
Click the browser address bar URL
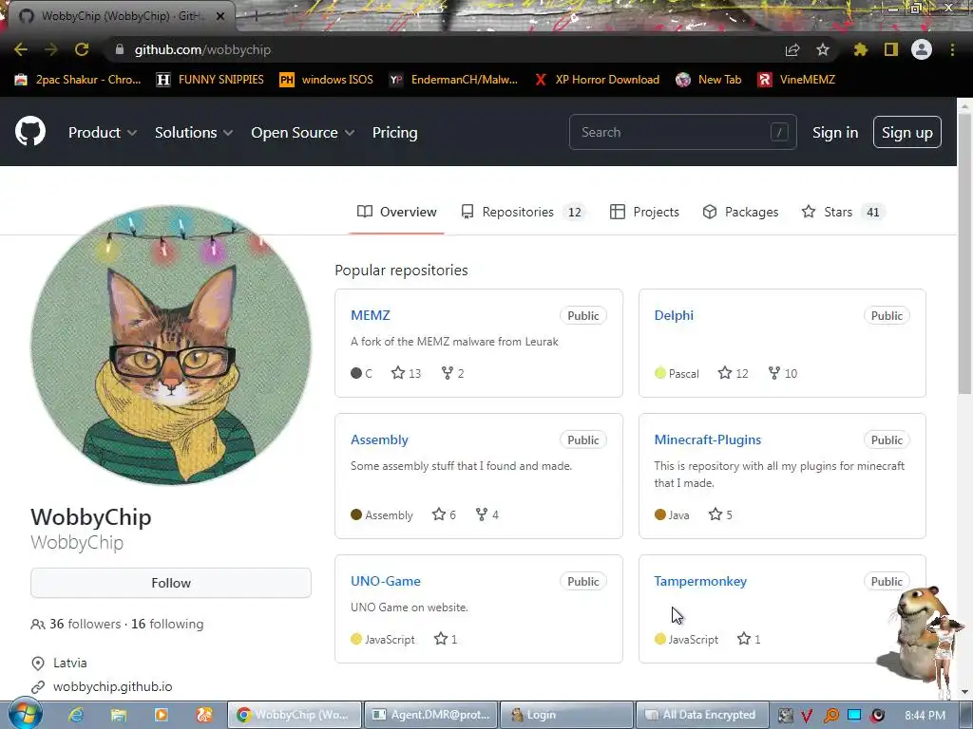click(202, 49)
